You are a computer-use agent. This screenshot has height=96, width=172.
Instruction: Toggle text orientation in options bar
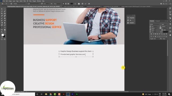[11, 4]
